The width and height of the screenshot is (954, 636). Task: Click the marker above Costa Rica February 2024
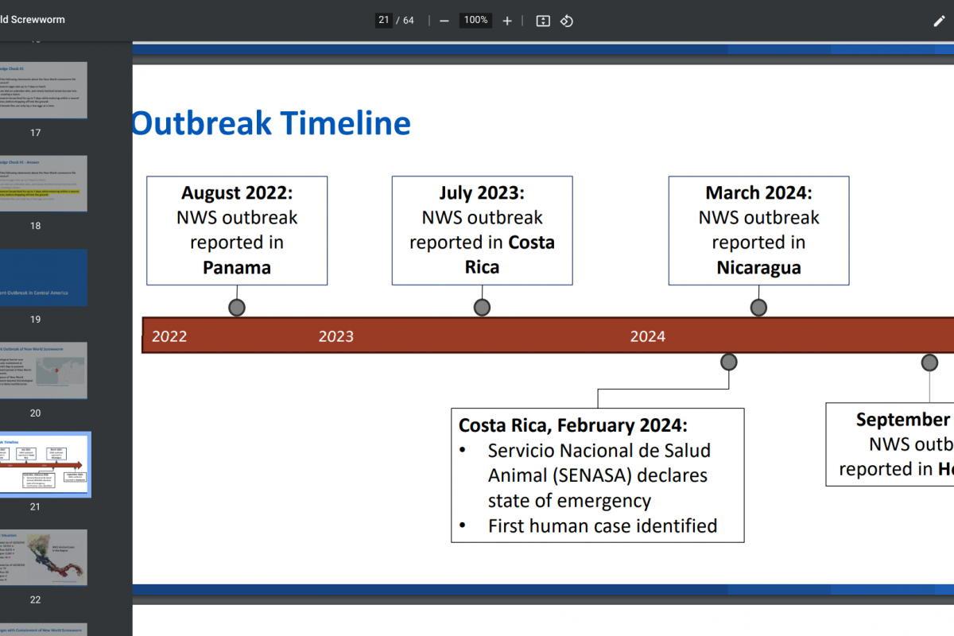point(729,363)
